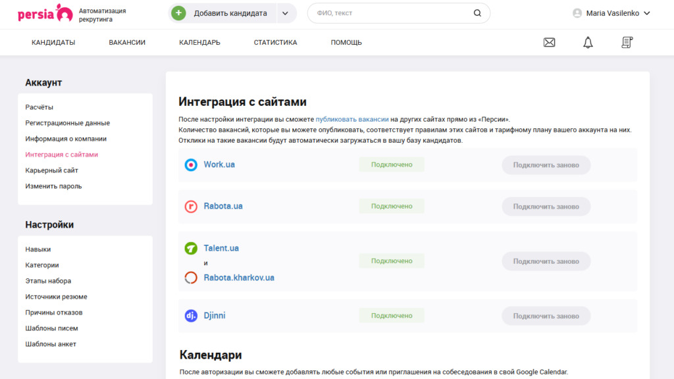The height and width of the screenshot is (379, 674).
Task: Click the Добавить кандидата button
Action: click(x=222, y=13)
